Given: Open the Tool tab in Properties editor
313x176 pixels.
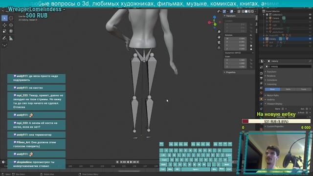Looking at the screenshot, I should pyautogui.click(x=261, y=67).
